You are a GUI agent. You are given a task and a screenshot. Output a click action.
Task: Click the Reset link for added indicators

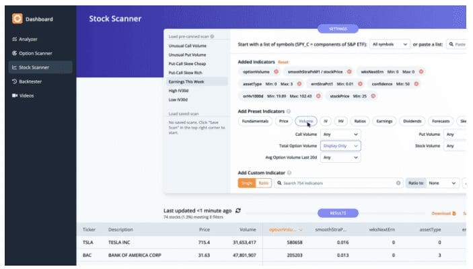283,62
